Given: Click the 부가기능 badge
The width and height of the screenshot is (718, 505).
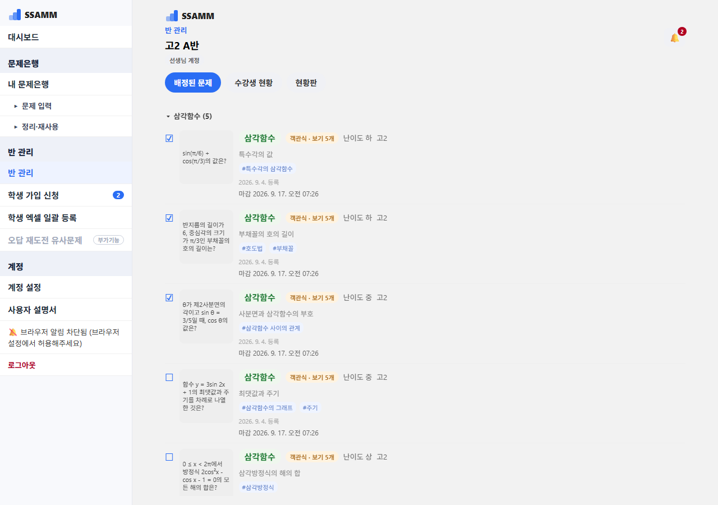Looking at the screenshot, I should pyautogui.click(x=108, y=240).
